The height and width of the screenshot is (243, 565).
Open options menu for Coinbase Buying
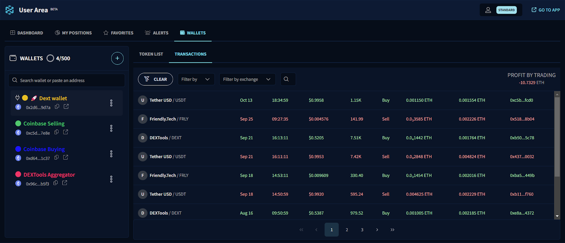pyautogui.click(x=111, y=154)
